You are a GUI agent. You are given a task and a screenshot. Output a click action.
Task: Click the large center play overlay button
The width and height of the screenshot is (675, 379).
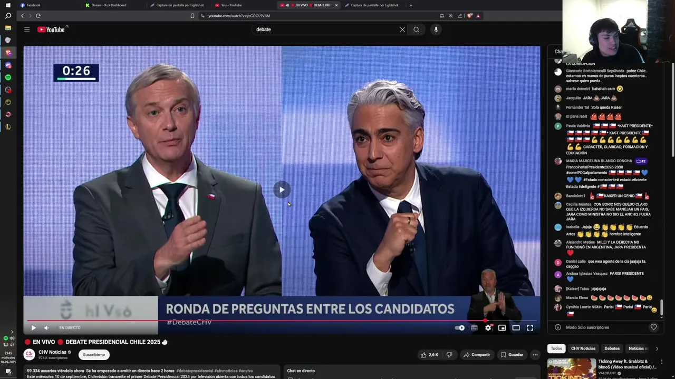pyautogui.click(x=282, y=190)
